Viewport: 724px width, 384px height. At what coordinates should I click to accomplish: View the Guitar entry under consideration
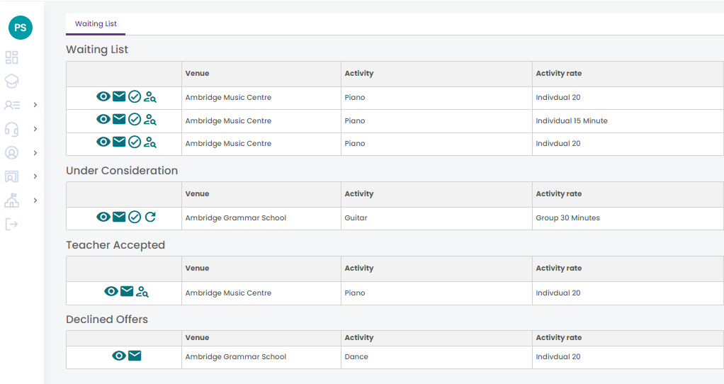pyautogui.click(x=103, y=217)
